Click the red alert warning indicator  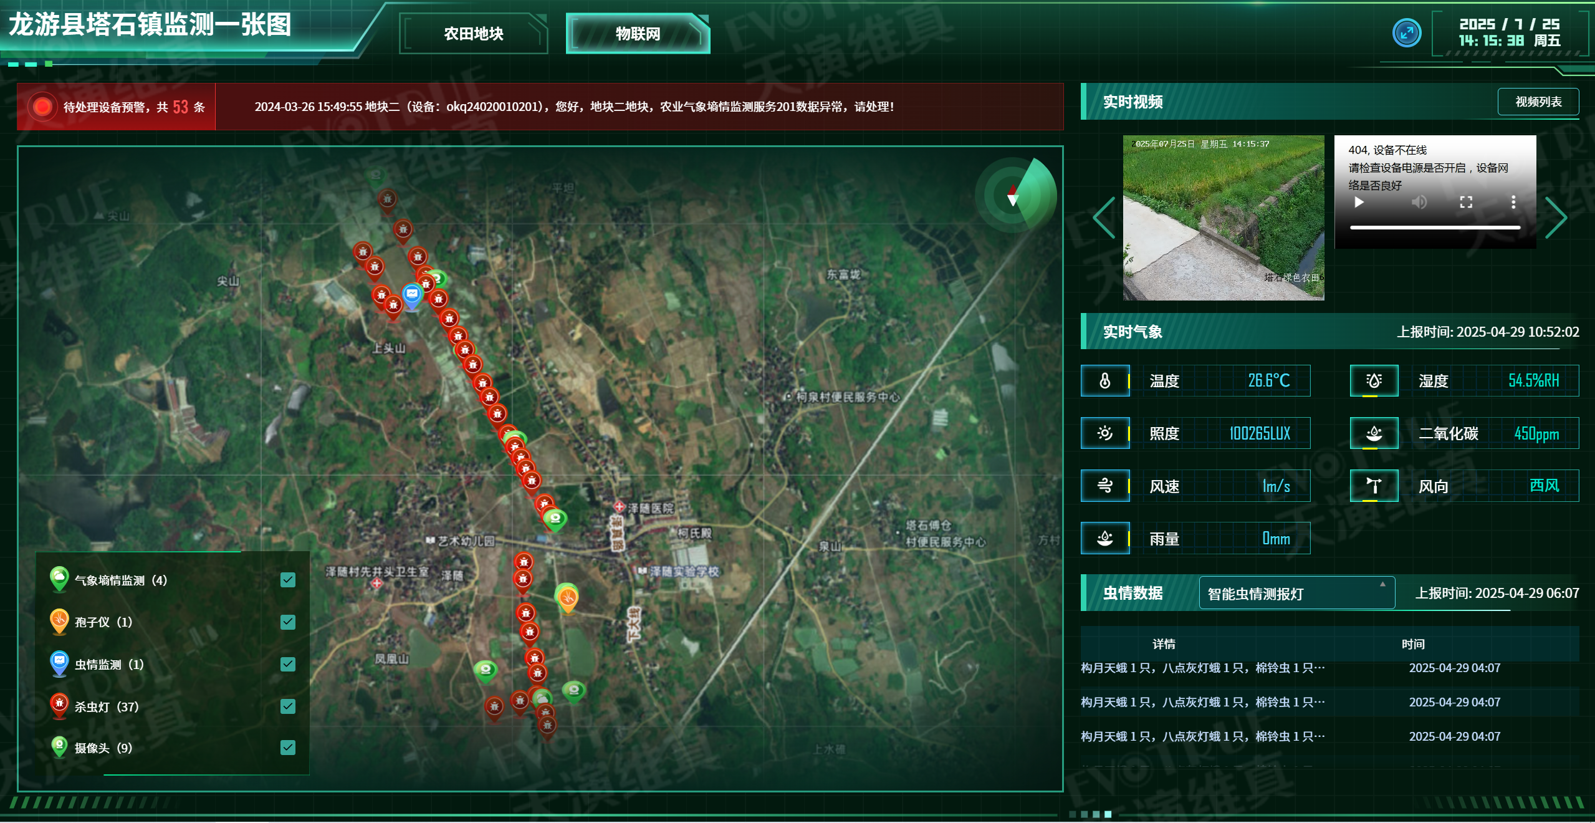[x=42, y=107]
